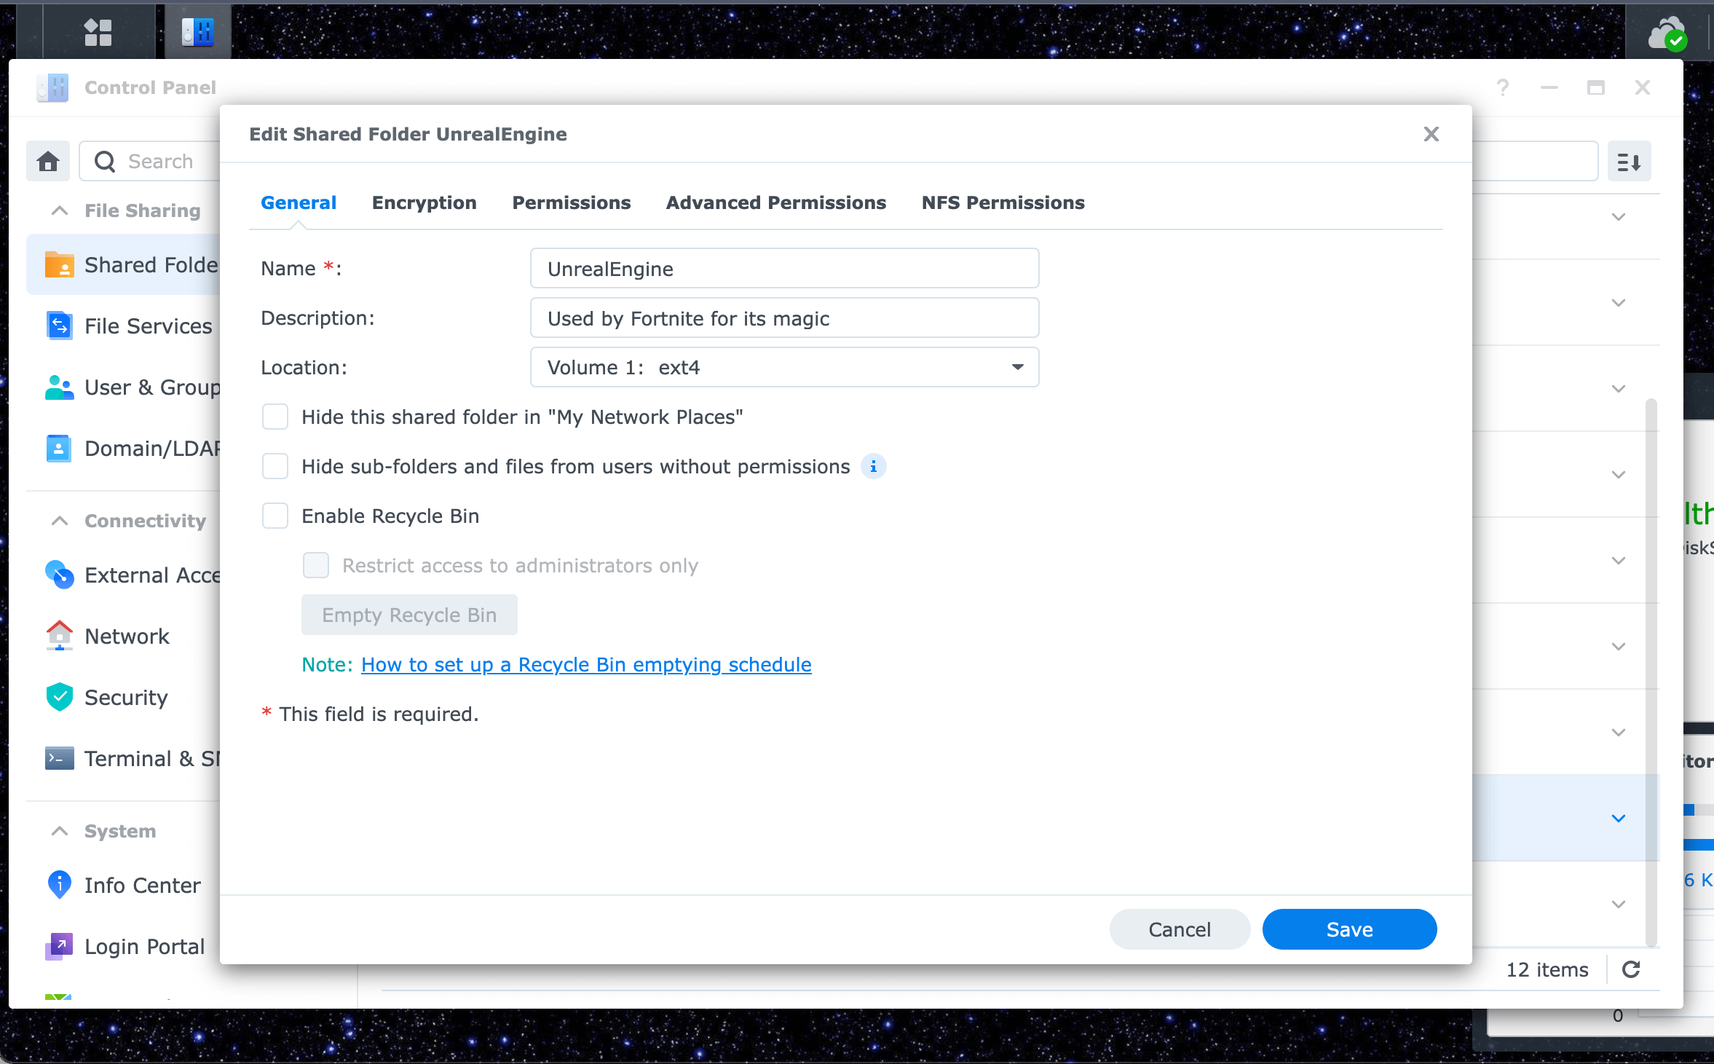Click the Cancel button

point(1180,929)
